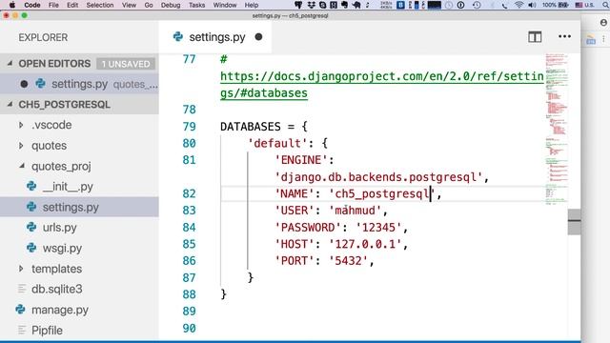This screenshot has height=343, width=610.
Task: Open __init__.py in explorer
Action: (79, 187)
